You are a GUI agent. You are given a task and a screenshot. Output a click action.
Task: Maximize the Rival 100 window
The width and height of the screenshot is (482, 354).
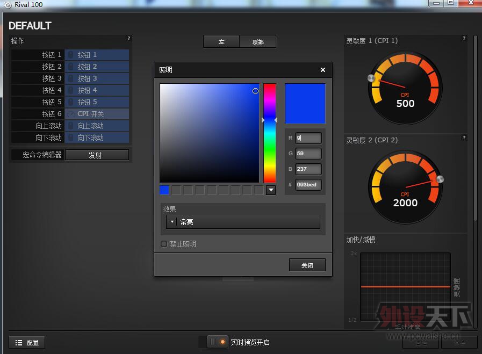point(451,3)
